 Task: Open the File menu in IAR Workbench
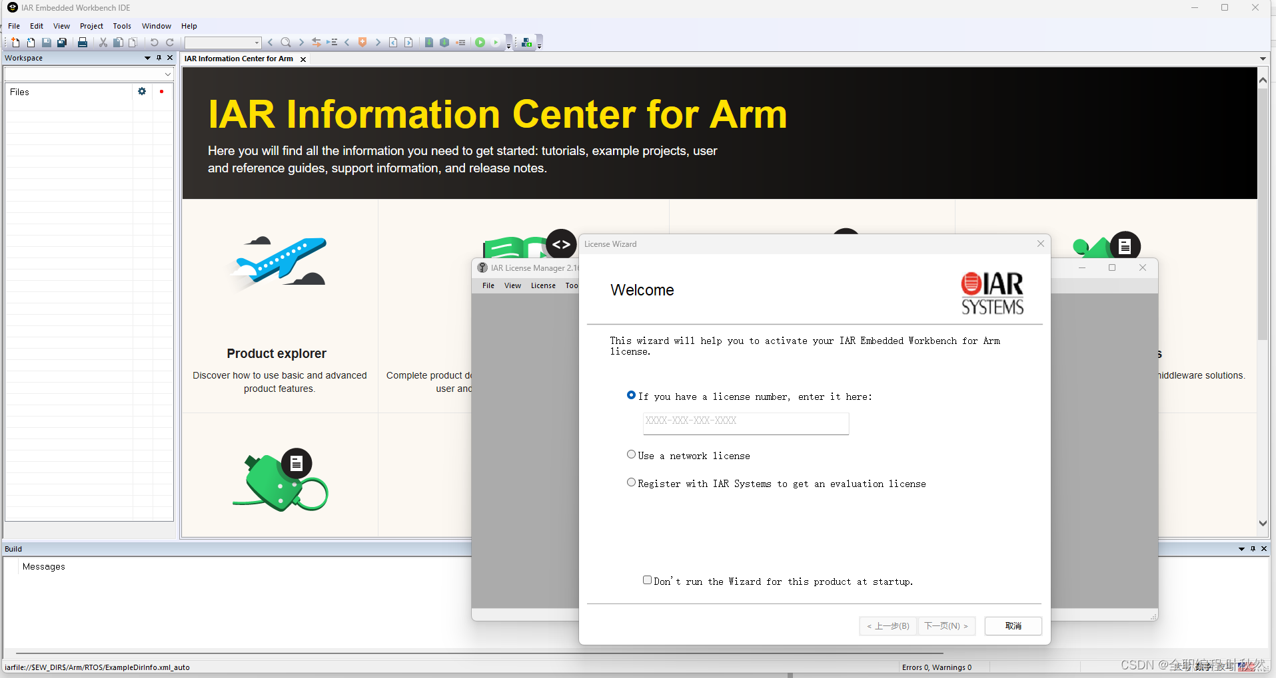click(x=14, y=26)
